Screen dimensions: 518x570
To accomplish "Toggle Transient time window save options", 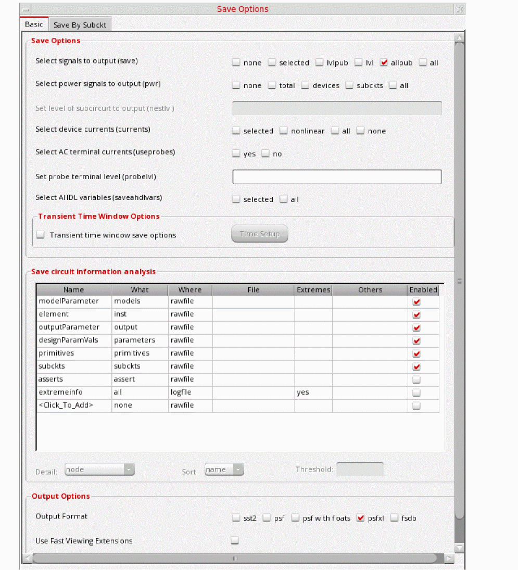I will pos(41,235).
